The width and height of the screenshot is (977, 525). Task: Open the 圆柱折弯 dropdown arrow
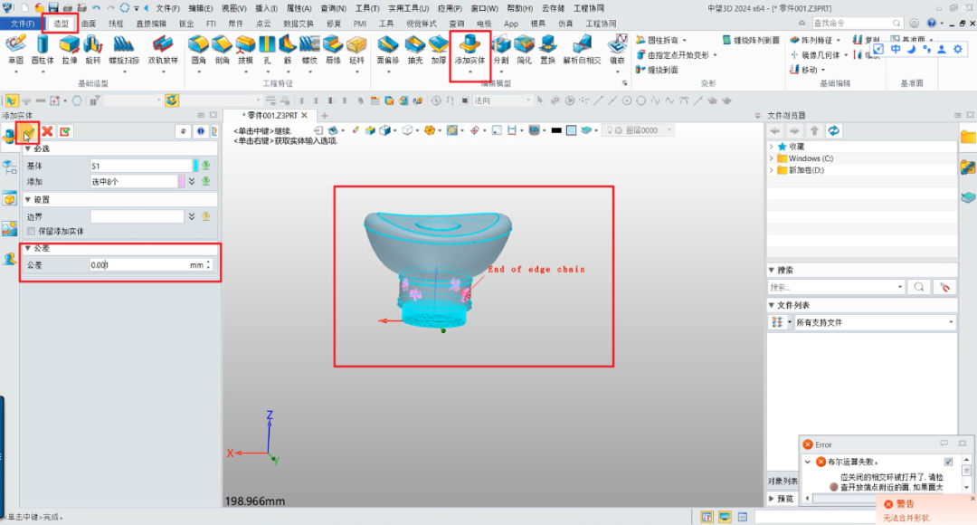pyautogui.click(x=684, y=41)
